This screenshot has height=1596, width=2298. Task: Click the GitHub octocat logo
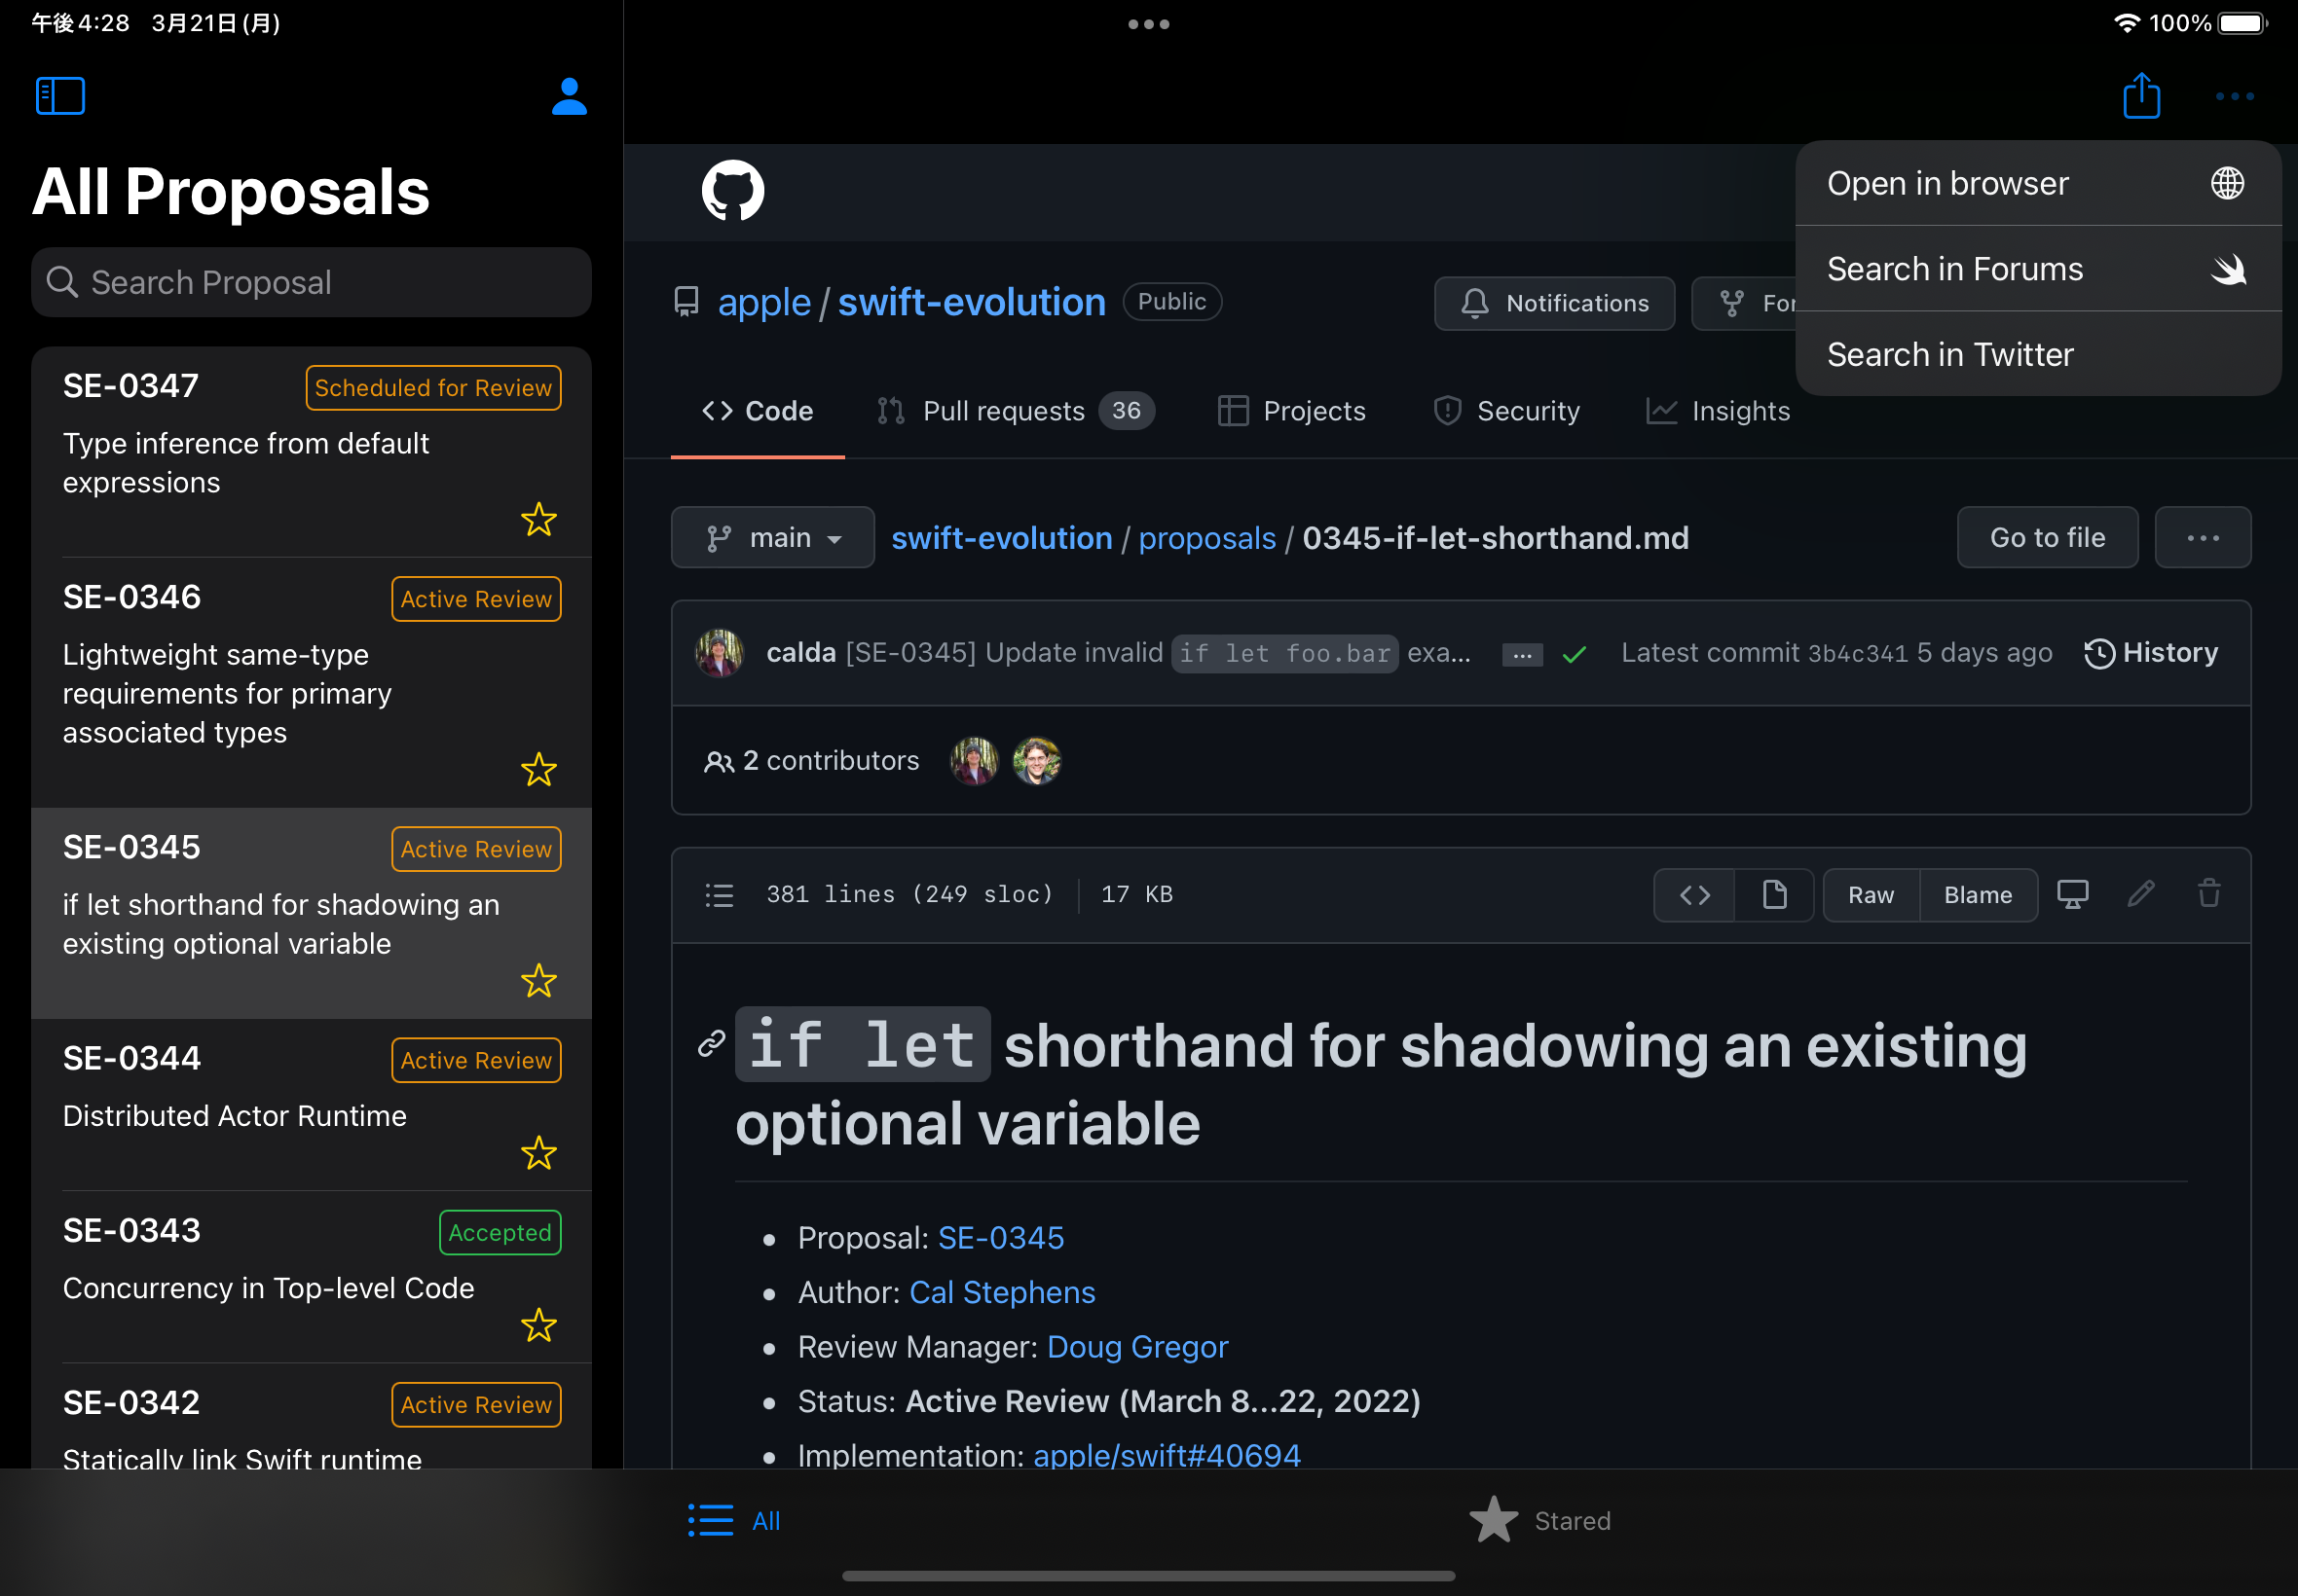tap(732, 190)
